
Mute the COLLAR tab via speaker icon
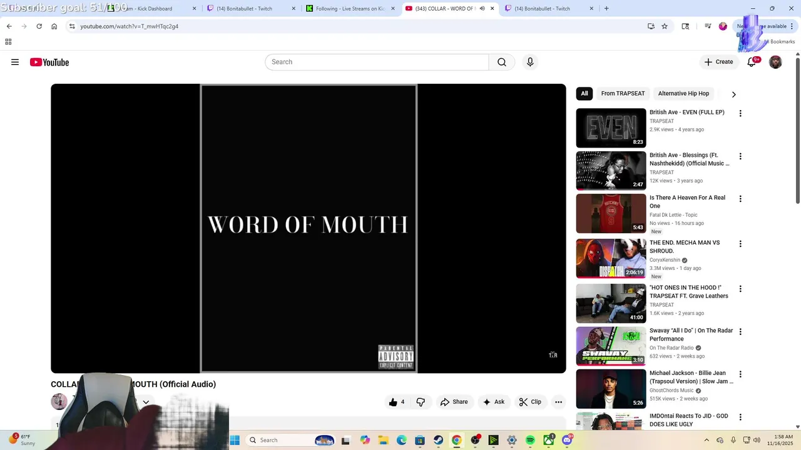[x=482, y=9]
